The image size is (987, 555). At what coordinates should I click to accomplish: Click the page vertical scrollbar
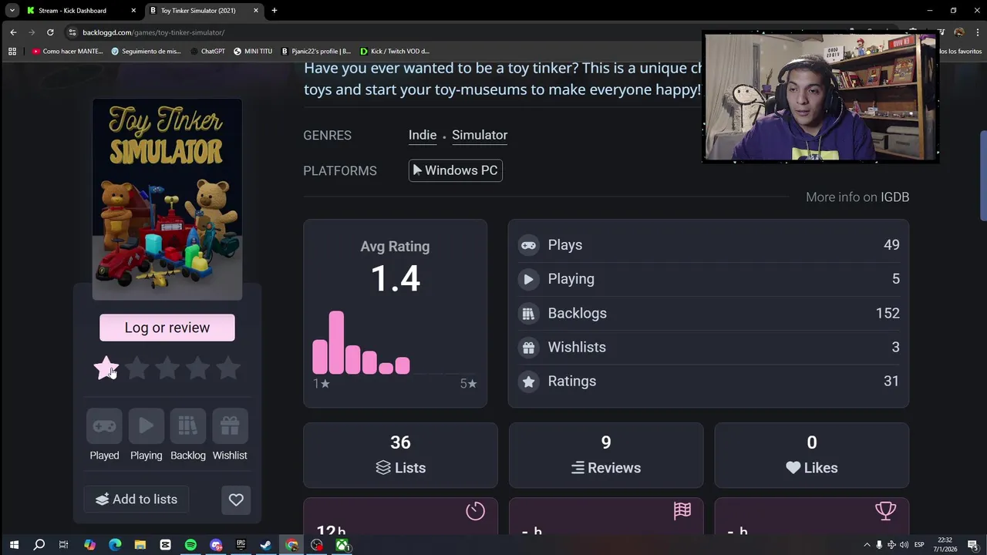(x=982, y=177)
